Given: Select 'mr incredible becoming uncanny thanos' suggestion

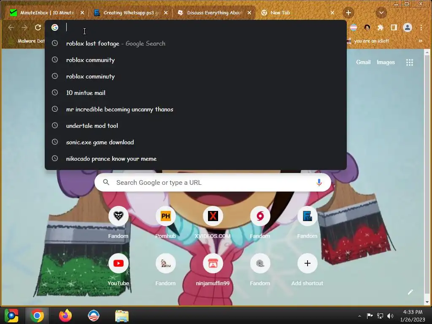Looking at the screenshot, I should (196, 109).
